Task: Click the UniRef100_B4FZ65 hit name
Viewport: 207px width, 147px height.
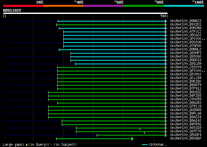Action: pos(186,96)
